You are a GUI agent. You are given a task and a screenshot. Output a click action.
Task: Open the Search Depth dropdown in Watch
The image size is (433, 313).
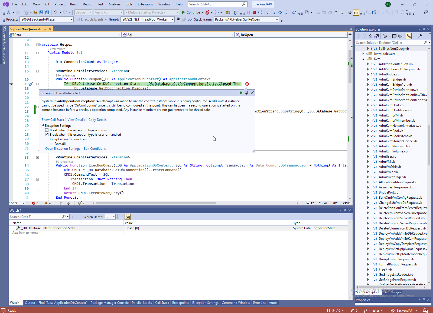110,217
